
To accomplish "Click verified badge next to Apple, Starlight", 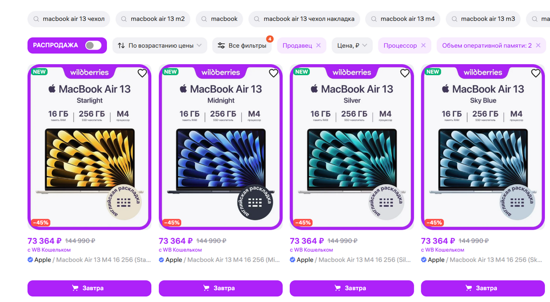I will tap(30, 260).
